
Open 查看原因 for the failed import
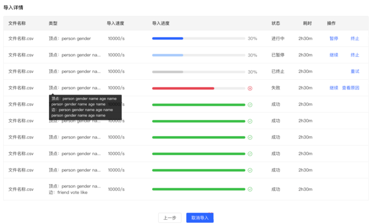(x=350, y=88)
